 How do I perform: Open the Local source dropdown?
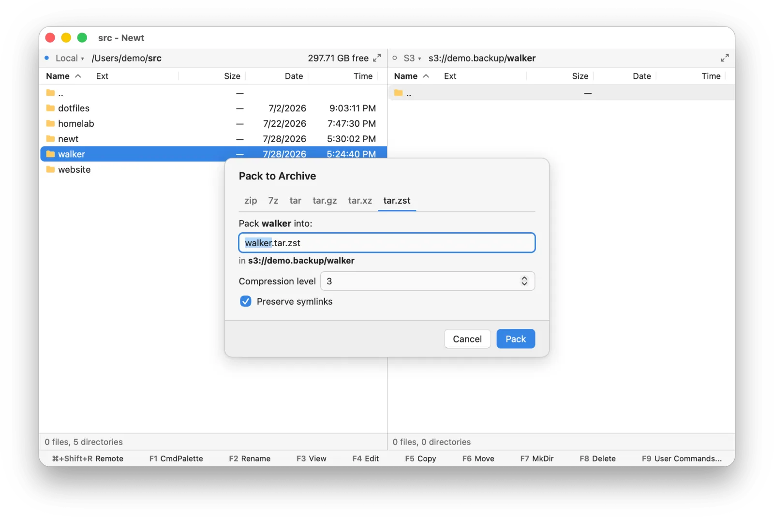[69, 58]
